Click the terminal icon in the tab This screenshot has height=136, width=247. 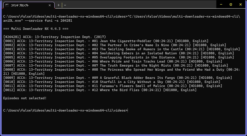click(x=7, y=5)
